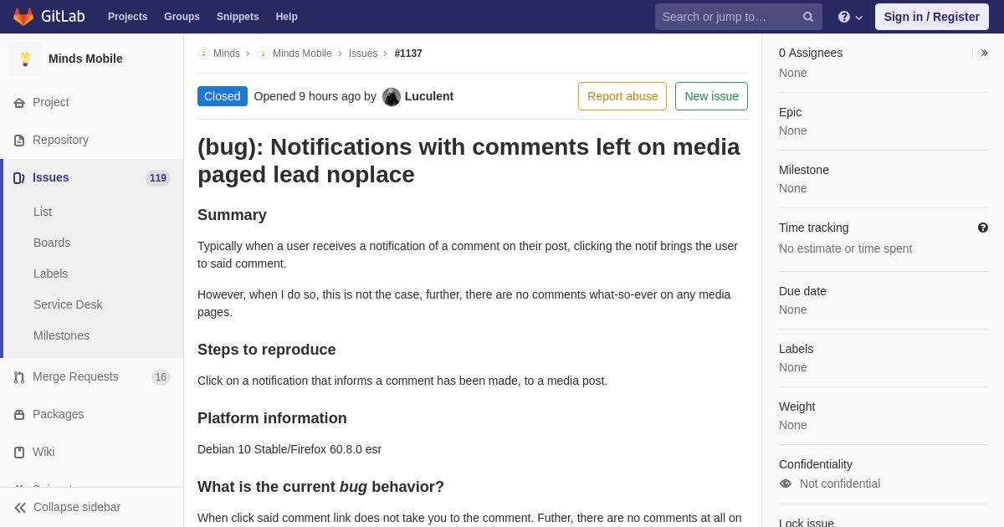Click the search magnifier icon
1004x527 pixels.
(808, 17)
